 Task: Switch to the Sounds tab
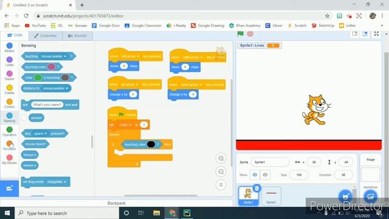pos(77,35)
